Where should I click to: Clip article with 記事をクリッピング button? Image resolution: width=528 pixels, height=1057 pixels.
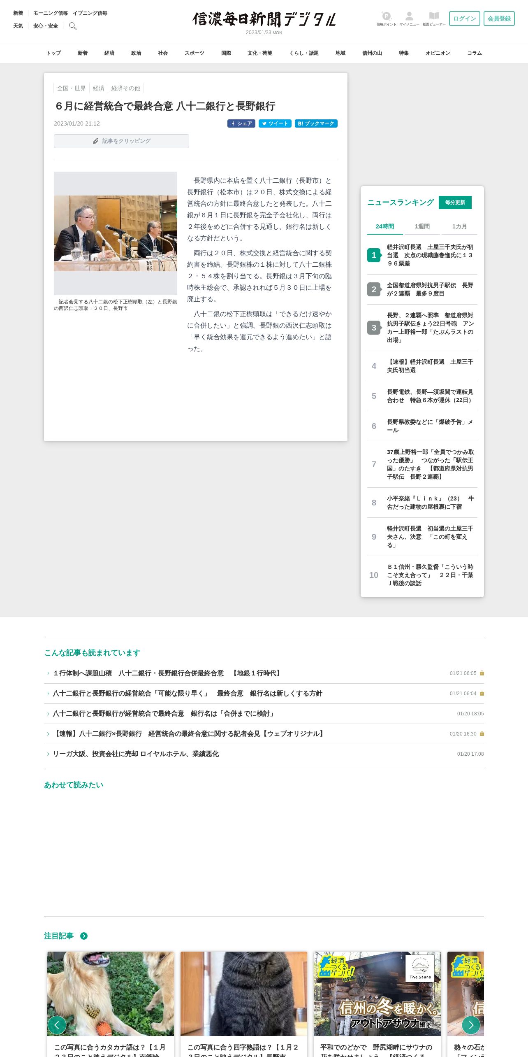point(121,141)
